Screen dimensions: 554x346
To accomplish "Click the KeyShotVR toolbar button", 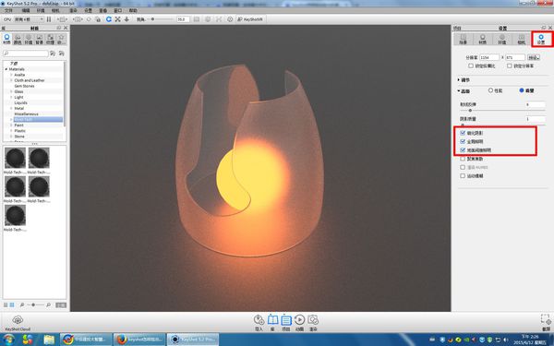I will point(250,19).
